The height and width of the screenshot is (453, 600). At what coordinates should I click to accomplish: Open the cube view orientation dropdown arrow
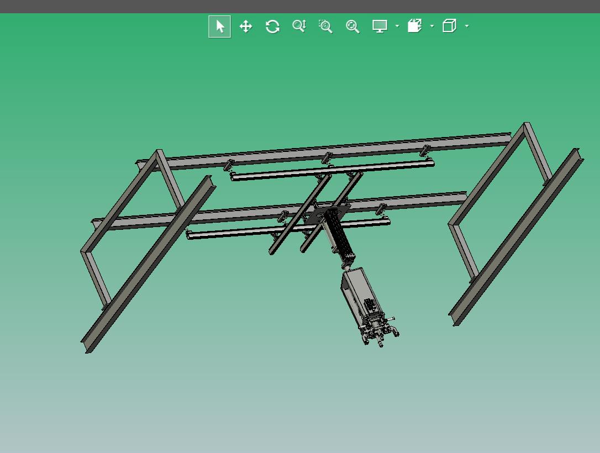click(467, 26)
